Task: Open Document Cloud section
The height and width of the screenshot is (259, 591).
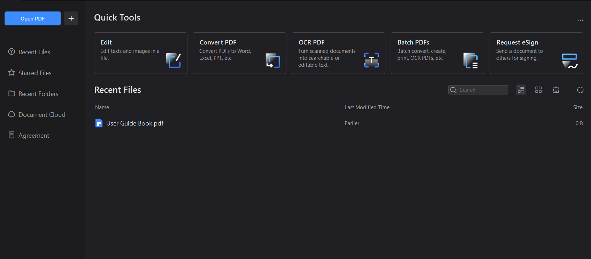Action: [42, 115]
